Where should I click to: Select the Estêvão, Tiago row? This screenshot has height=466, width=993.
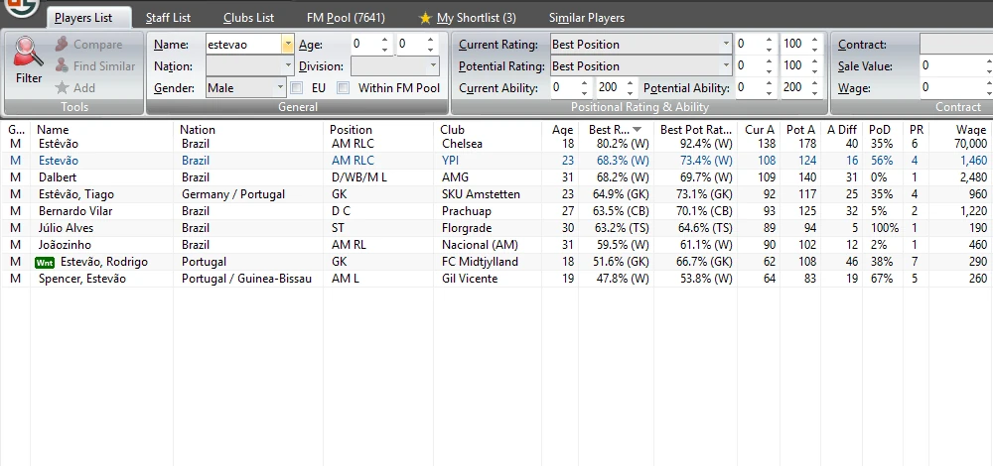(x=496, y=194)
